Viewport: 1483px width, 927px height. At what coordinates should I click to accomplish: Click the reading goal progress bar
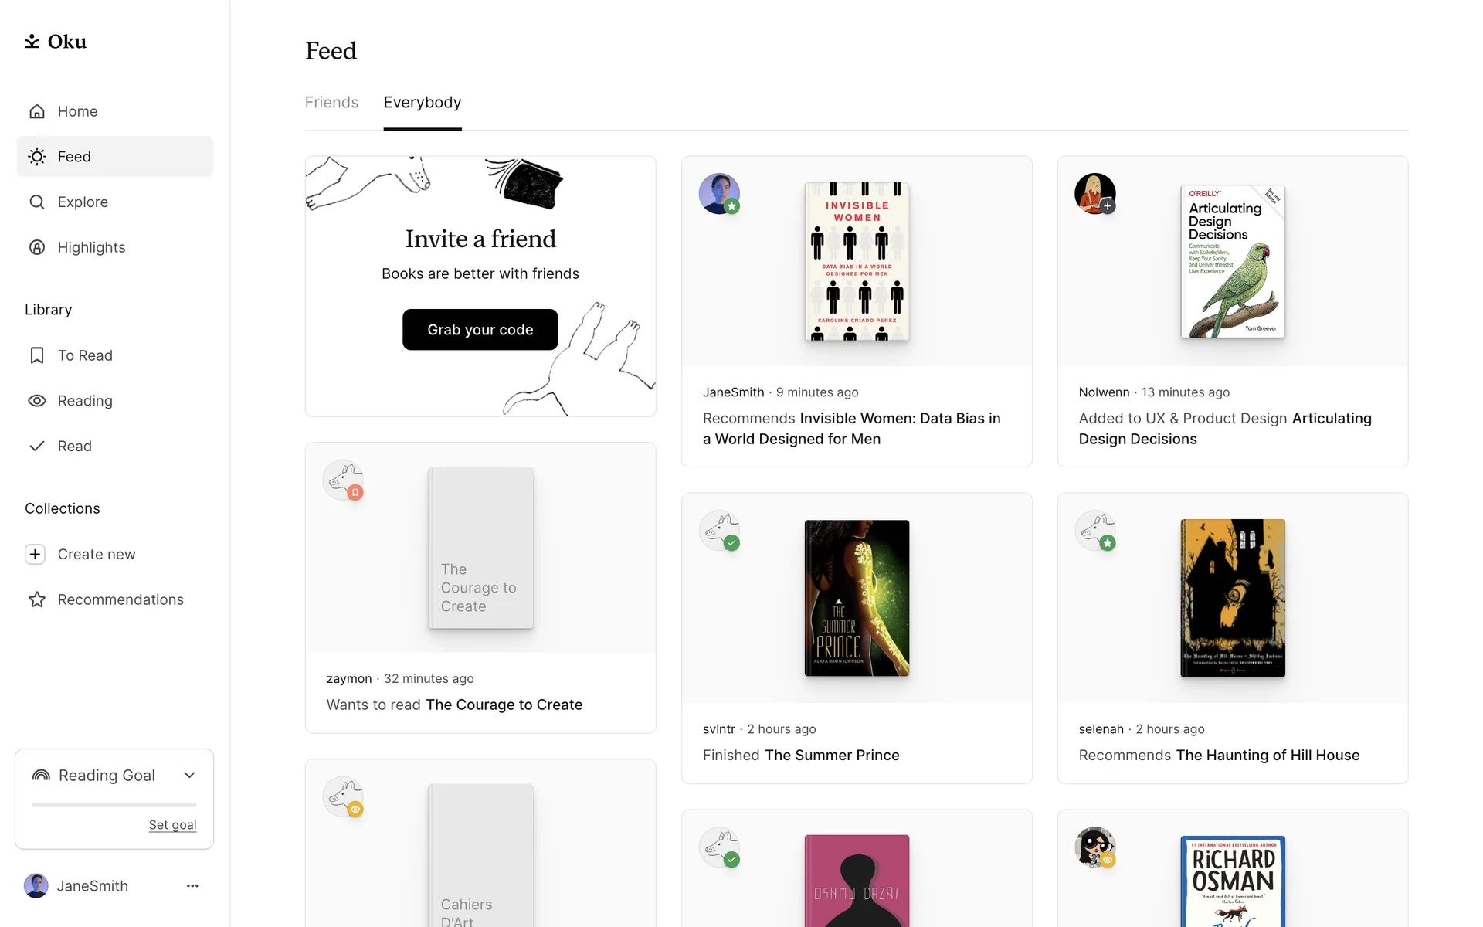point(114,805)
